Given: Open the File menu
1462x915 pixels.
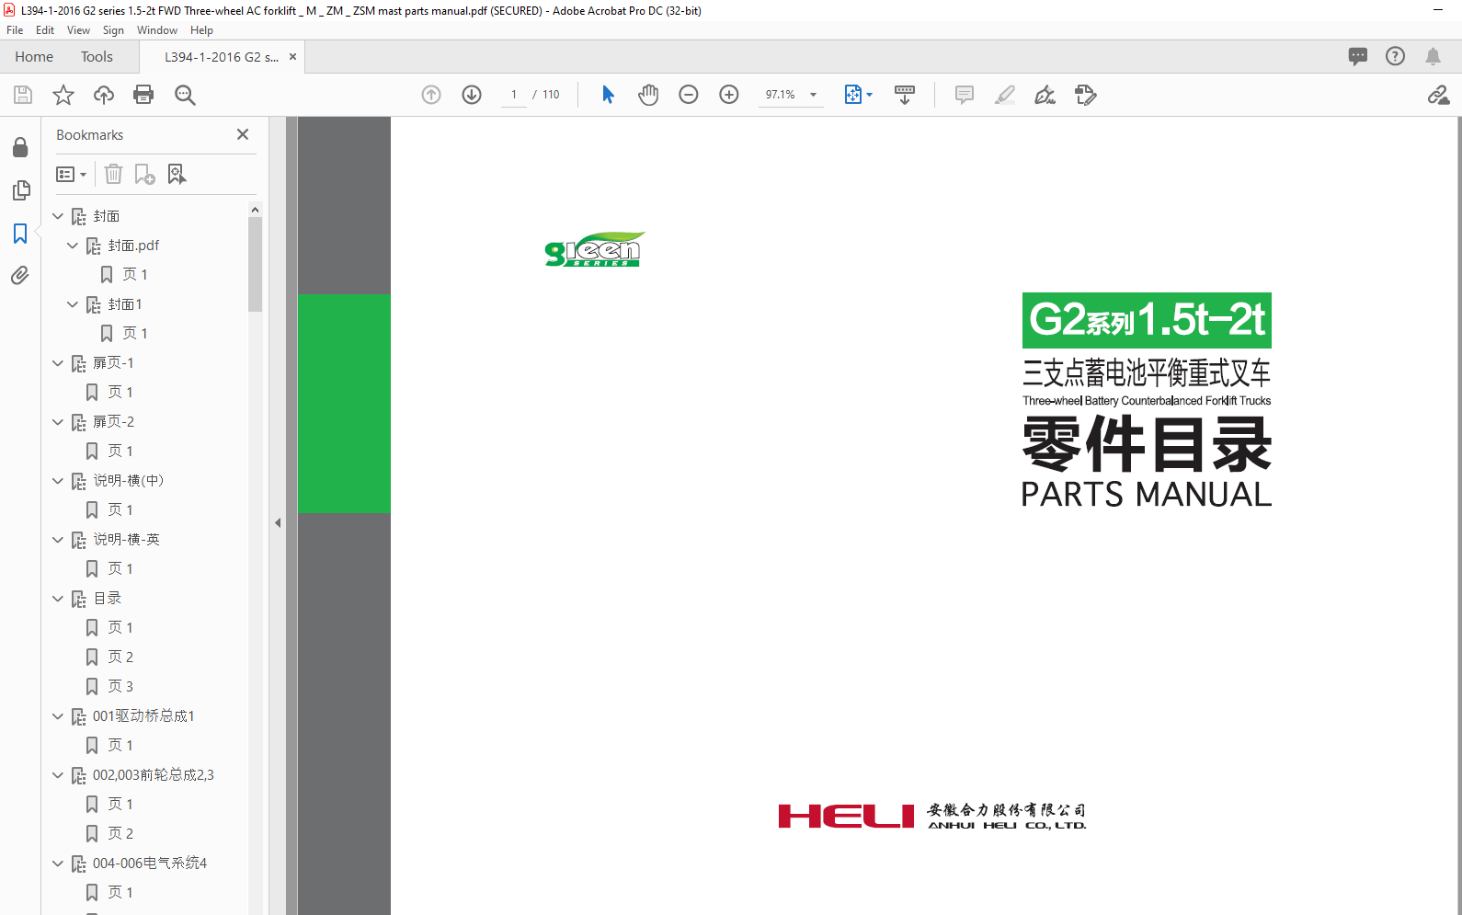Looking at the screenshot, I should (15, 30).
